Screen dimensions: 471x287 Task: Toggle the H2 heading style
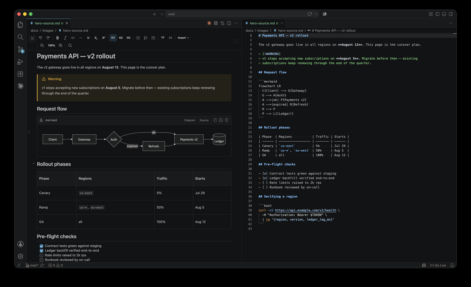click(121, 38)
